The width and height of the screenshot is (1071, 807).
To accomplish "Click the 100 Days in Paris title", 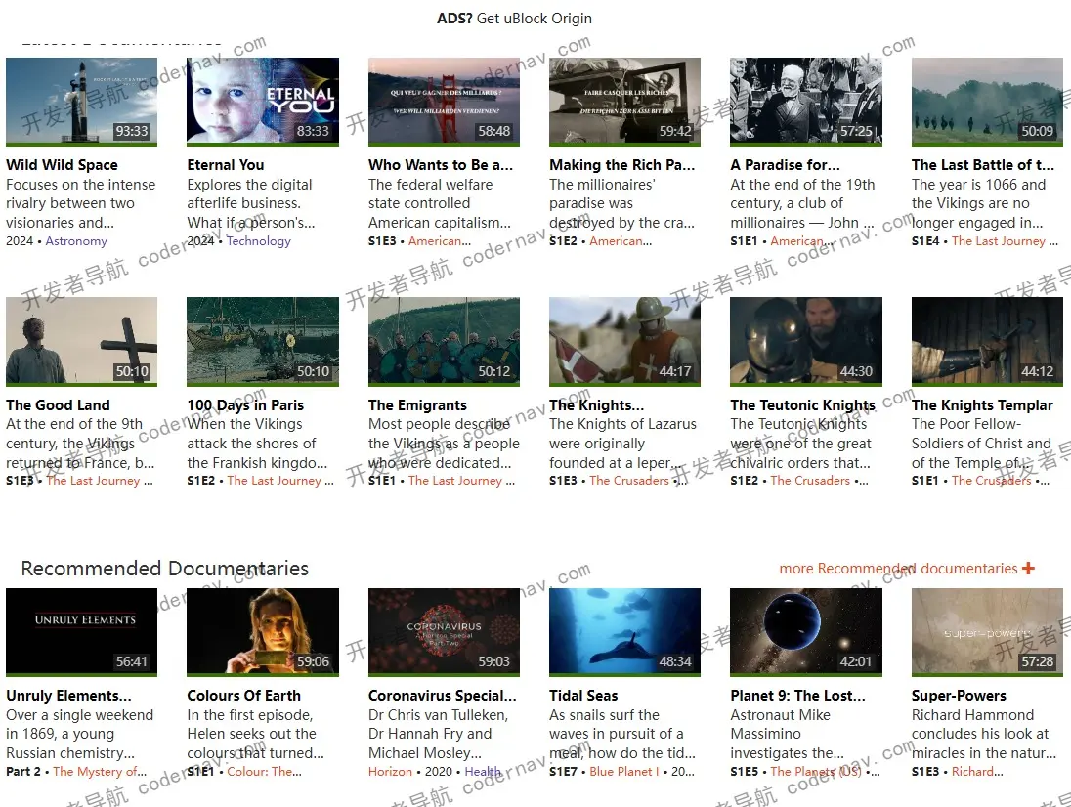I will click(x=245, y=405).
